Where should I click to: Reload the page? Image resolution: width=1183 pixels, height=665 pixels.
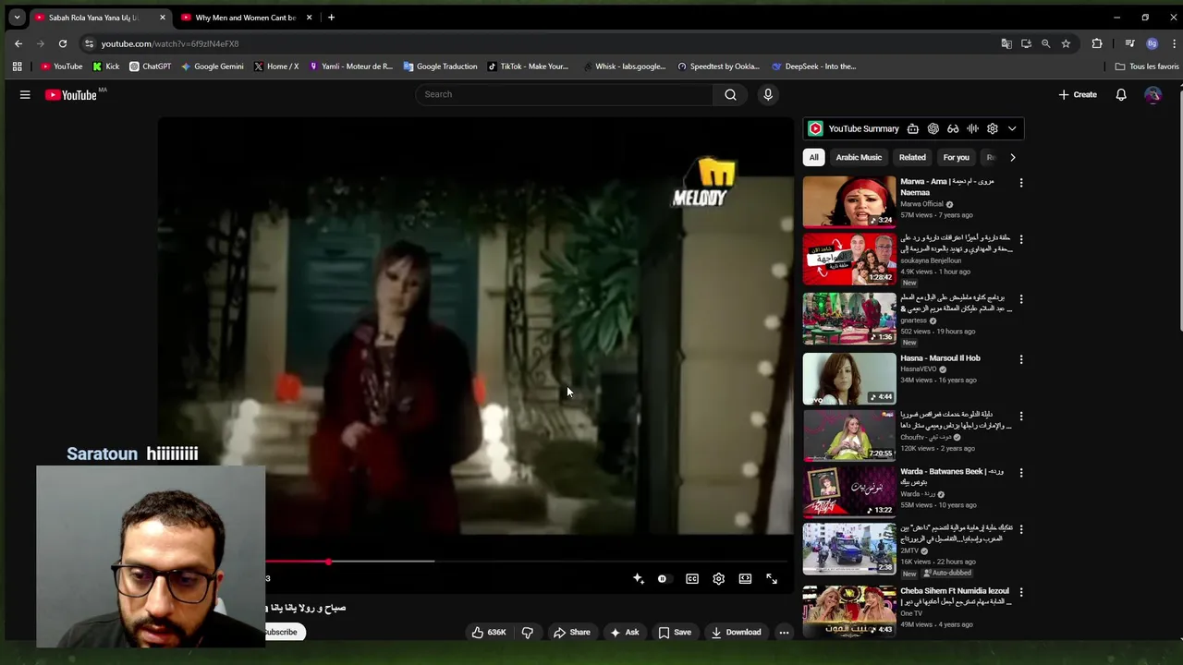tap(62, 43)
